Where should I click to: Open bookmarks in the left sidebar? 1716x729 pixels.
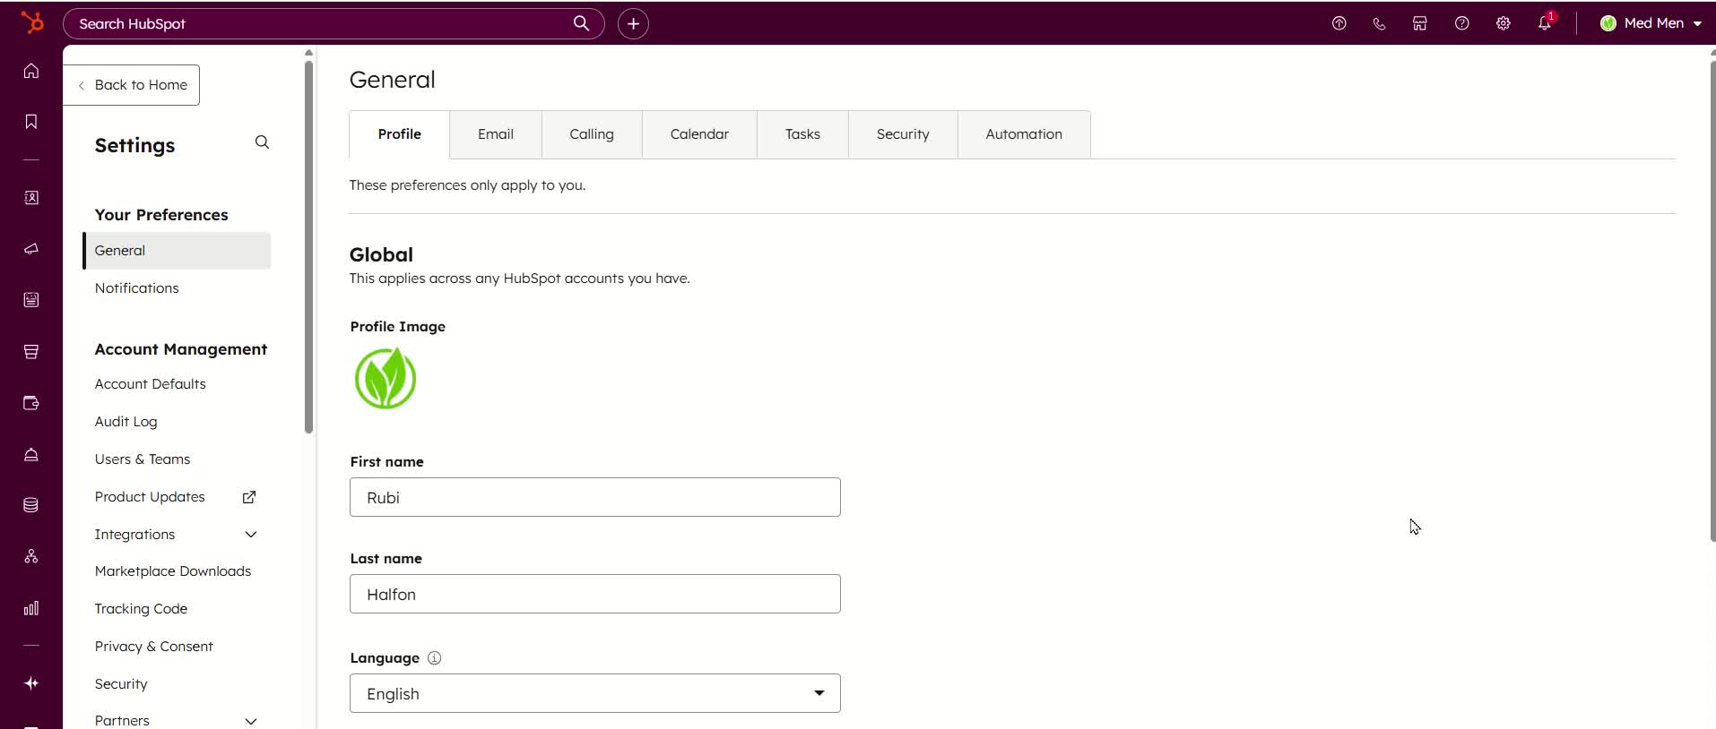pos(31,122)
